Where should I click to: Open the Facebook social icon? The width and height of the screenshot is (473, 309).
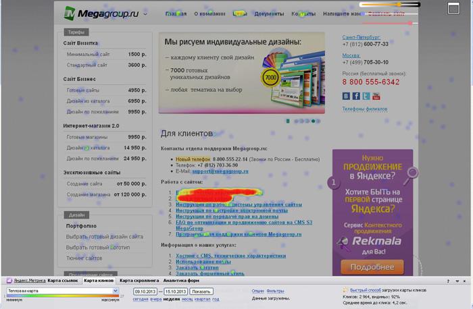click(x=356, y=96)
